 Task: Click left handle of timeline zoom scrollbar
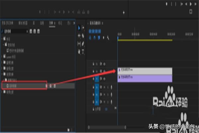click(x=89, y=127)
